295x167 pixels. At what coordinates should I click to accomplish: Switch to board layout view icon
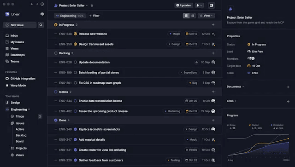(x=193, y=16)
